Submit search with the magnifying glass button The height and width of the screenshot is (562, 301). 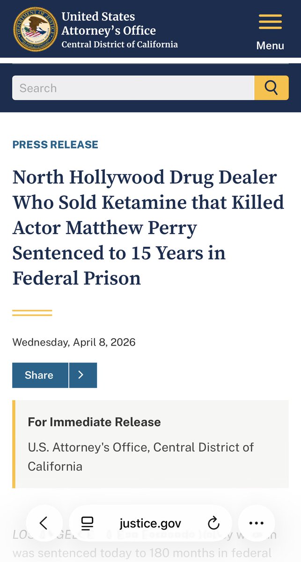(x=272, y=88)
